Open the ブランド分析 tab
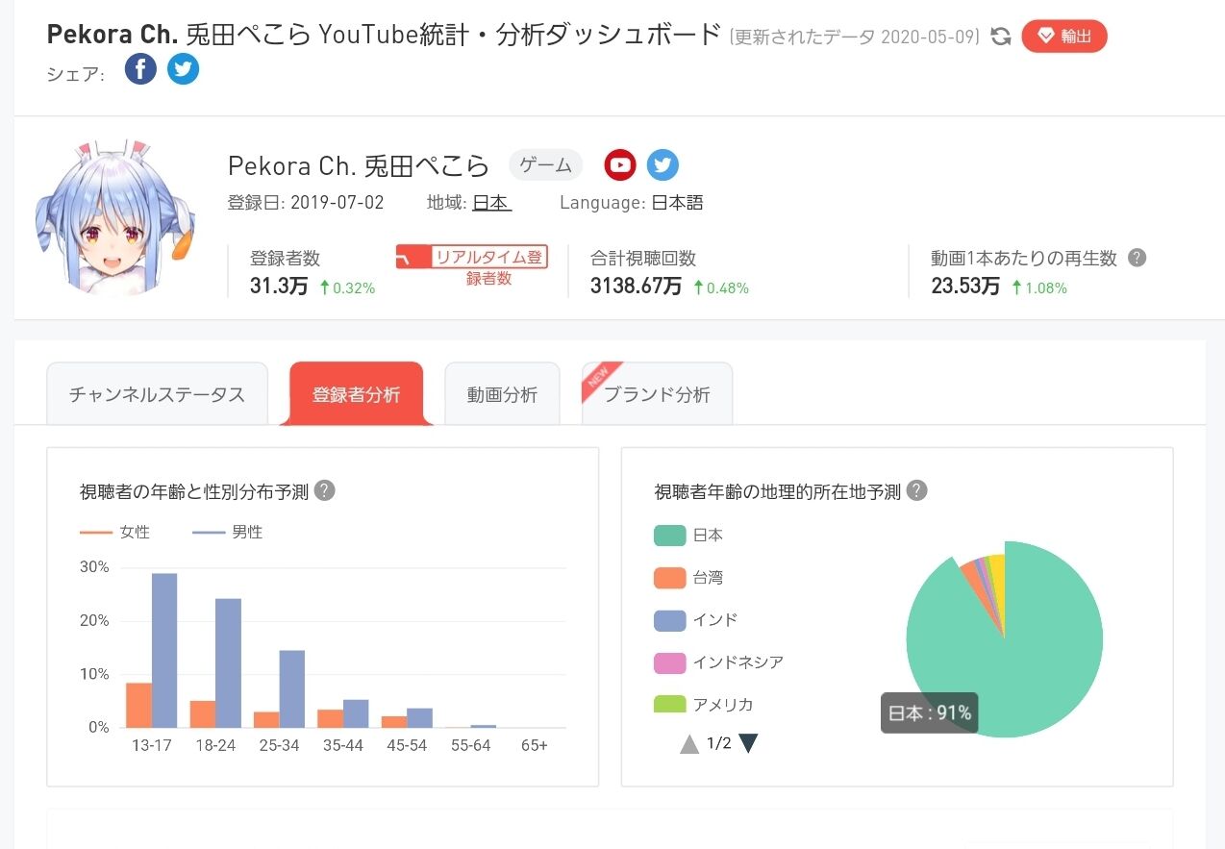The width and height of the screenshot is (1225, 849). coord(657,394)
